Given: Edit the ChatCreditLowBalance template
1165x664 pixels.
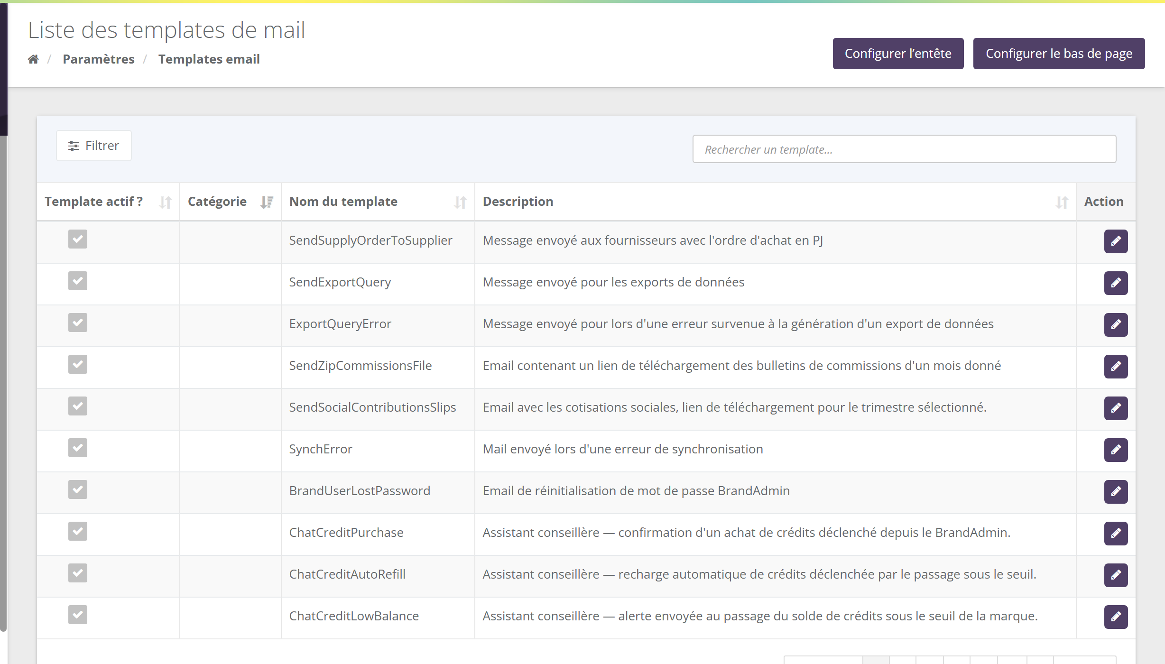Looking at the screenshot, I should (x=1116, y=617).
